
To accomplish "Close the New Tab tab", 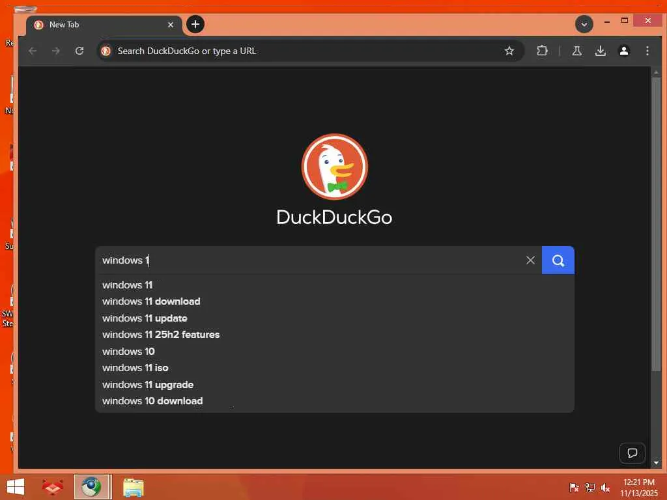I will (x=171, y=25).
